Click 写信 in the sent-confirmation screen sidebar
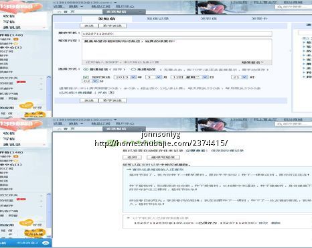The image size is (312, 248). click(x=9, y=139)
